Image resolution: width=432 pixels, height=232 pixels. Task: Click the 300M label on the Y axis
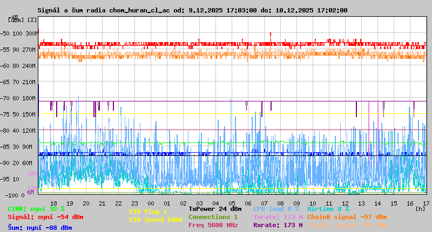(32, 33)
